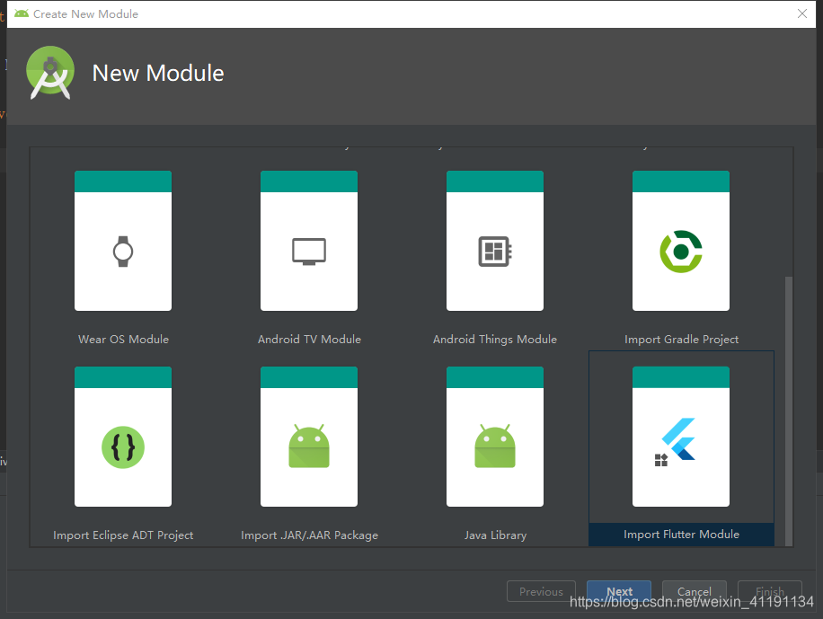Proceed with the Next button

coord(619,591)
